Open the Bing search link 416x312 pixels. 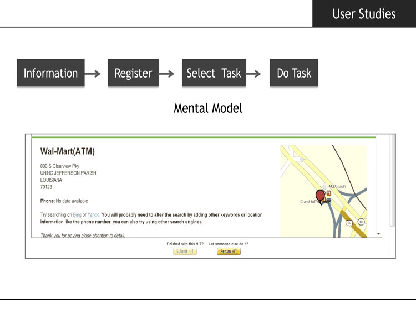tap(77, 214)
